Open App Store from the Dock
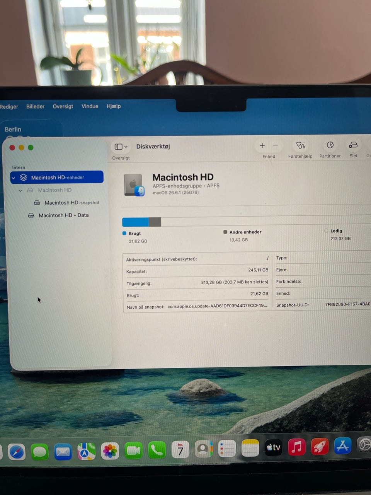Screen dimensions: 371x495 click(x=343, y=445)
